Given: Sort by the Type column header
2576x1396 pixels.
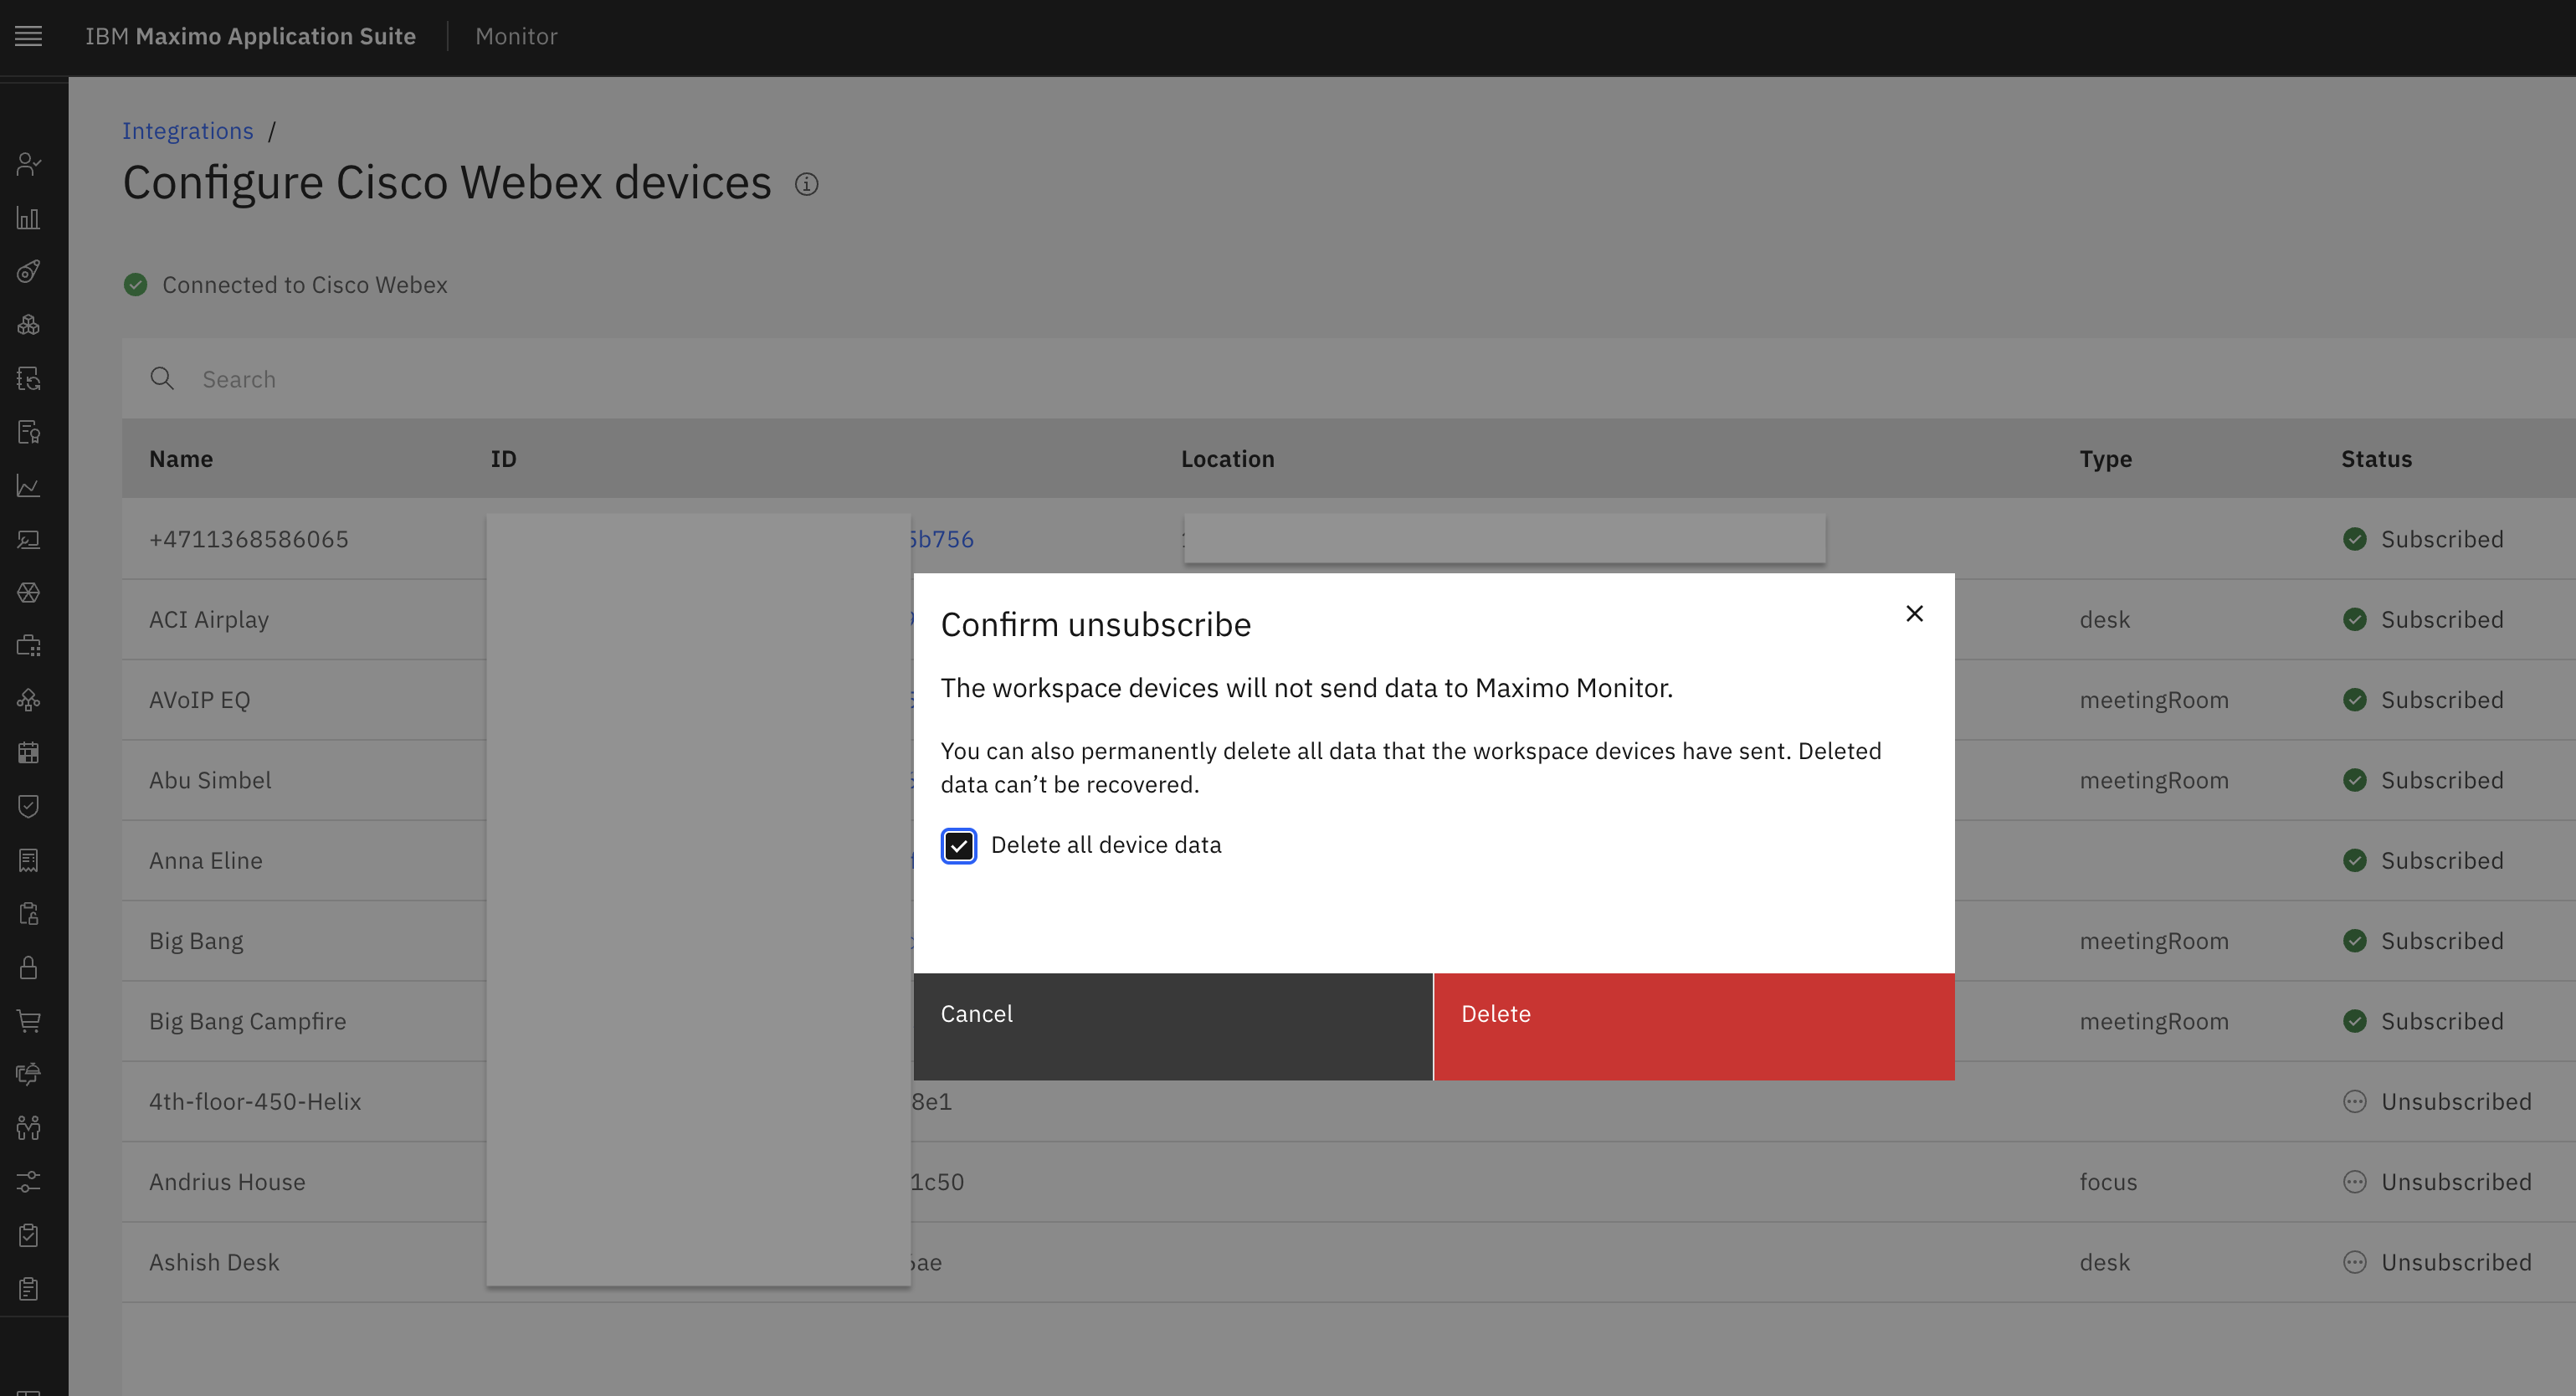Looking at the screenshot, I should [2105, 459].
